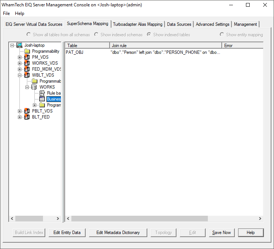
Task: Click the Join rule column header
Action: (x=166, y=46)
